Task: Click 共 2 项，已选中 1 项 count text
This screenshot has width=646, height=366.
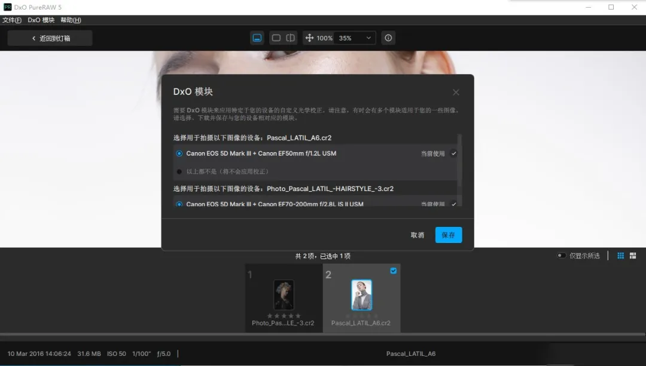Action: tap(322, 256)
